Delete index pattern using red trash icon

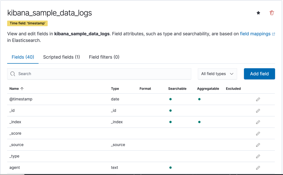(x=272, y=13)
